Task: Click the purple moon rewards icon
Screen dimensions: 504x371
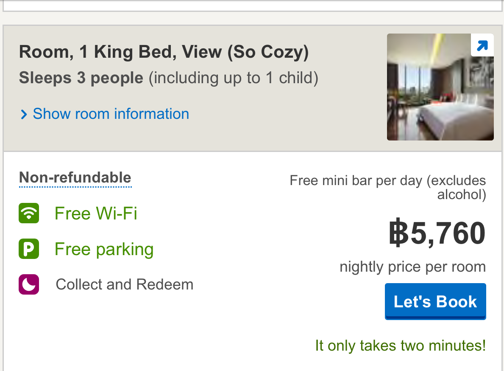Action: tap(29, 284)
